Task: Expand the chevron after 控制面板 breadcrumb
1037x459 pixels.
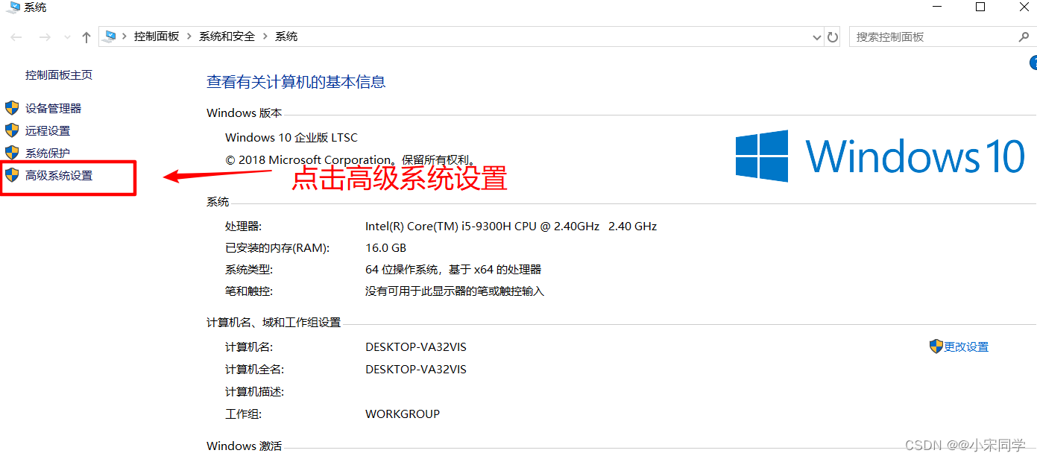Action: click(189, 37)
